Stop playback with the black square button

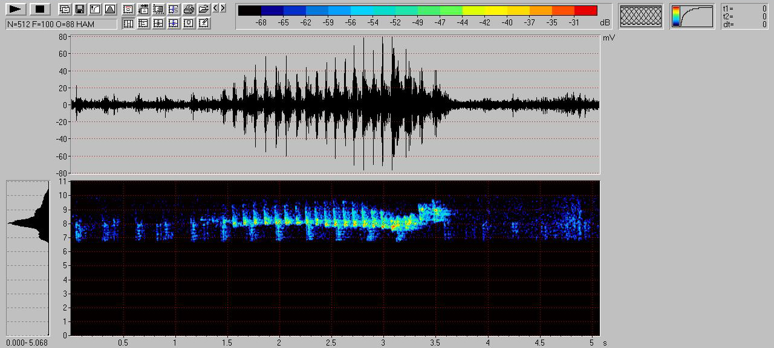pyautogui.click(x=40, y=9)
